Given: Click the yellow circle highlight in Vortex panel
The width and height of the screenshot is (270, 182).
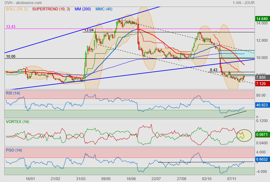Looking at the screenshot, I should click(244, 135).
